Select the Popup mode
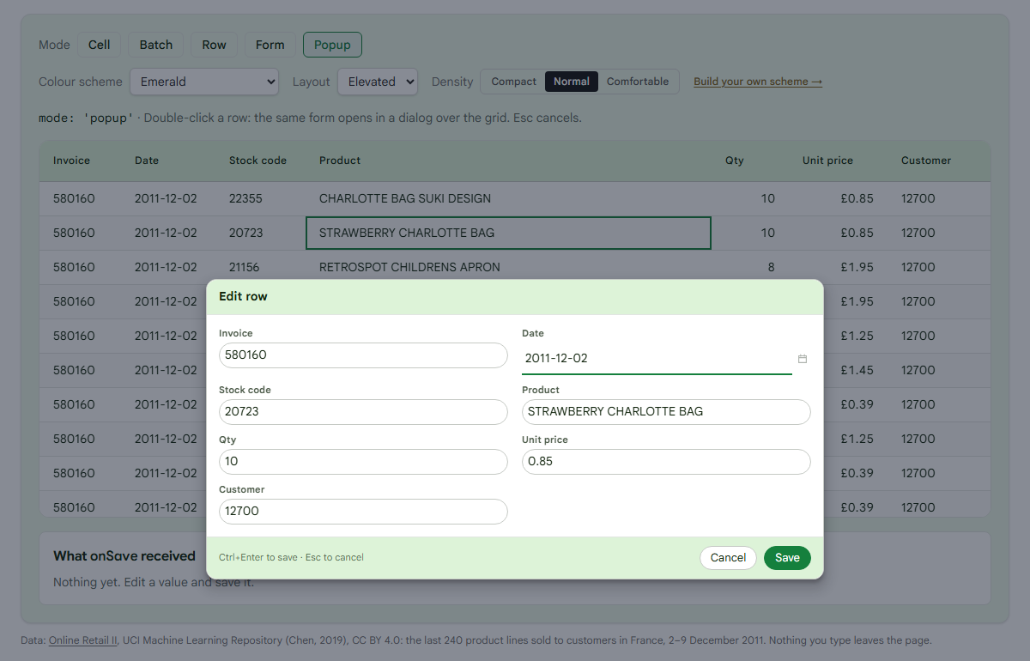This screenshot has height=661, width=1030. pos(332,45)
